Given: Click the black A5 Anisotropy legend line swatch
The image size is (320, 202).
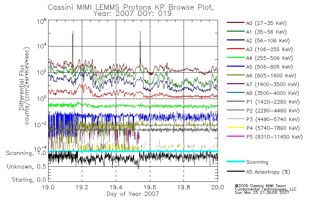Looking at the screenshot, I should [x=235, y=171].
